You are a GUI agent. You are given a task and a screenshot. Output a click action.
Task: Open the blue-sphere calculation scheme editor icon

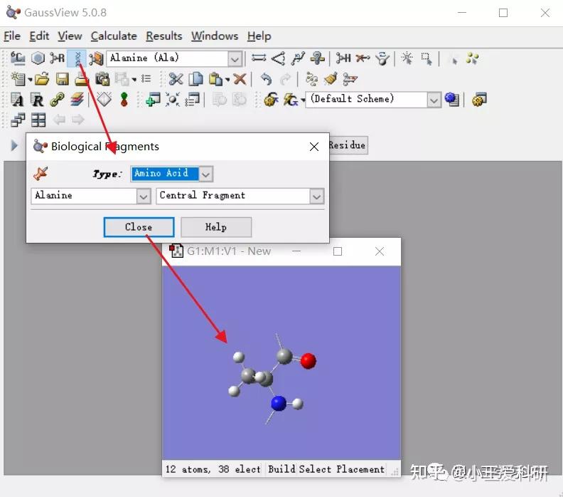452,99
